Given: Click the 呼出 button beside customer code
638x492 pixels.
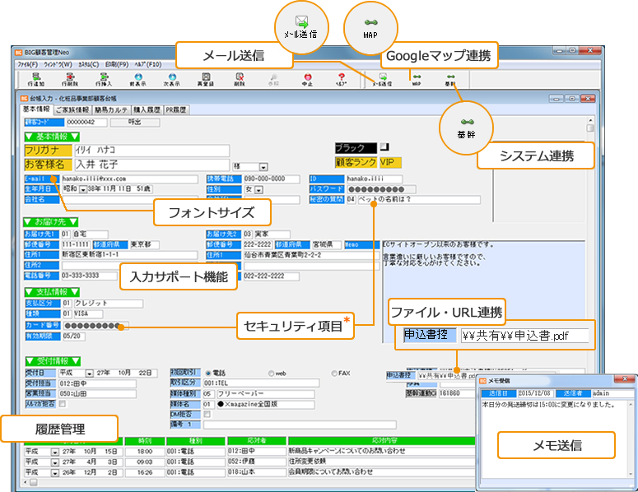Looking at the screenshot, I should click(x=135, y=122).
